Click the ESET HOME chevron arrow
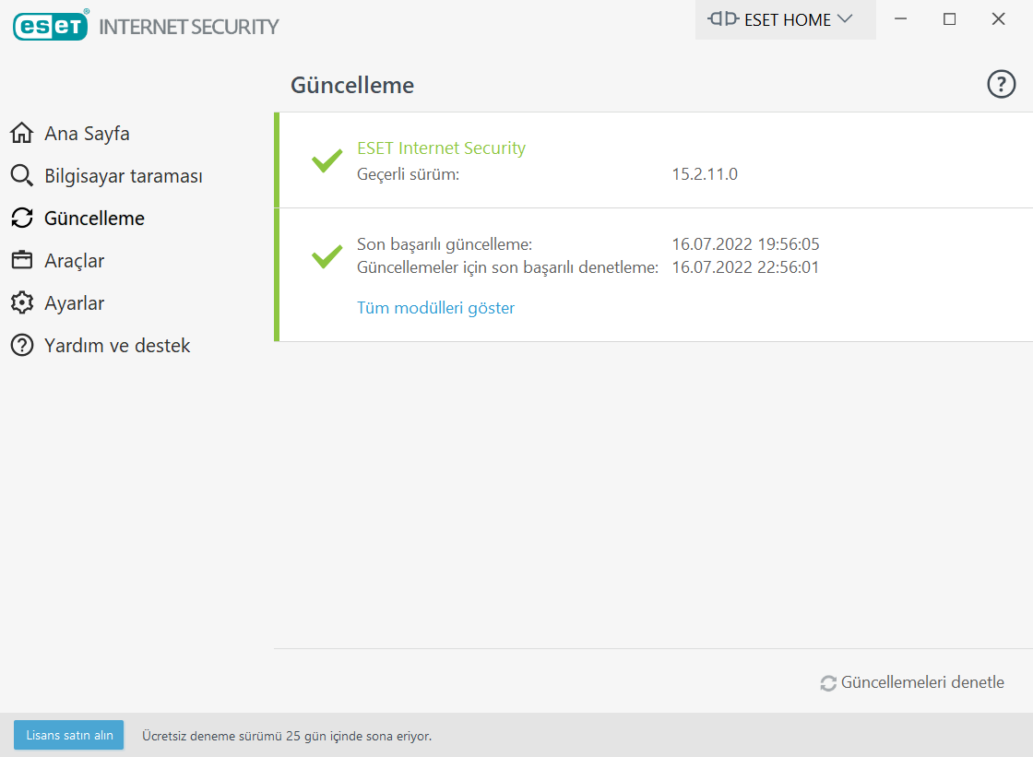This screenshot has height=757, width=1033. 844,19
